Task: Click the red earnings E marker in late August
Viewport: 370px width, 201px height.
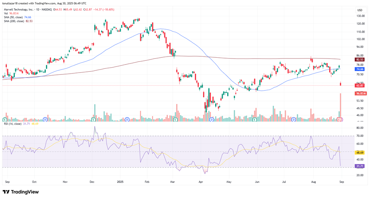Action: 340,119
